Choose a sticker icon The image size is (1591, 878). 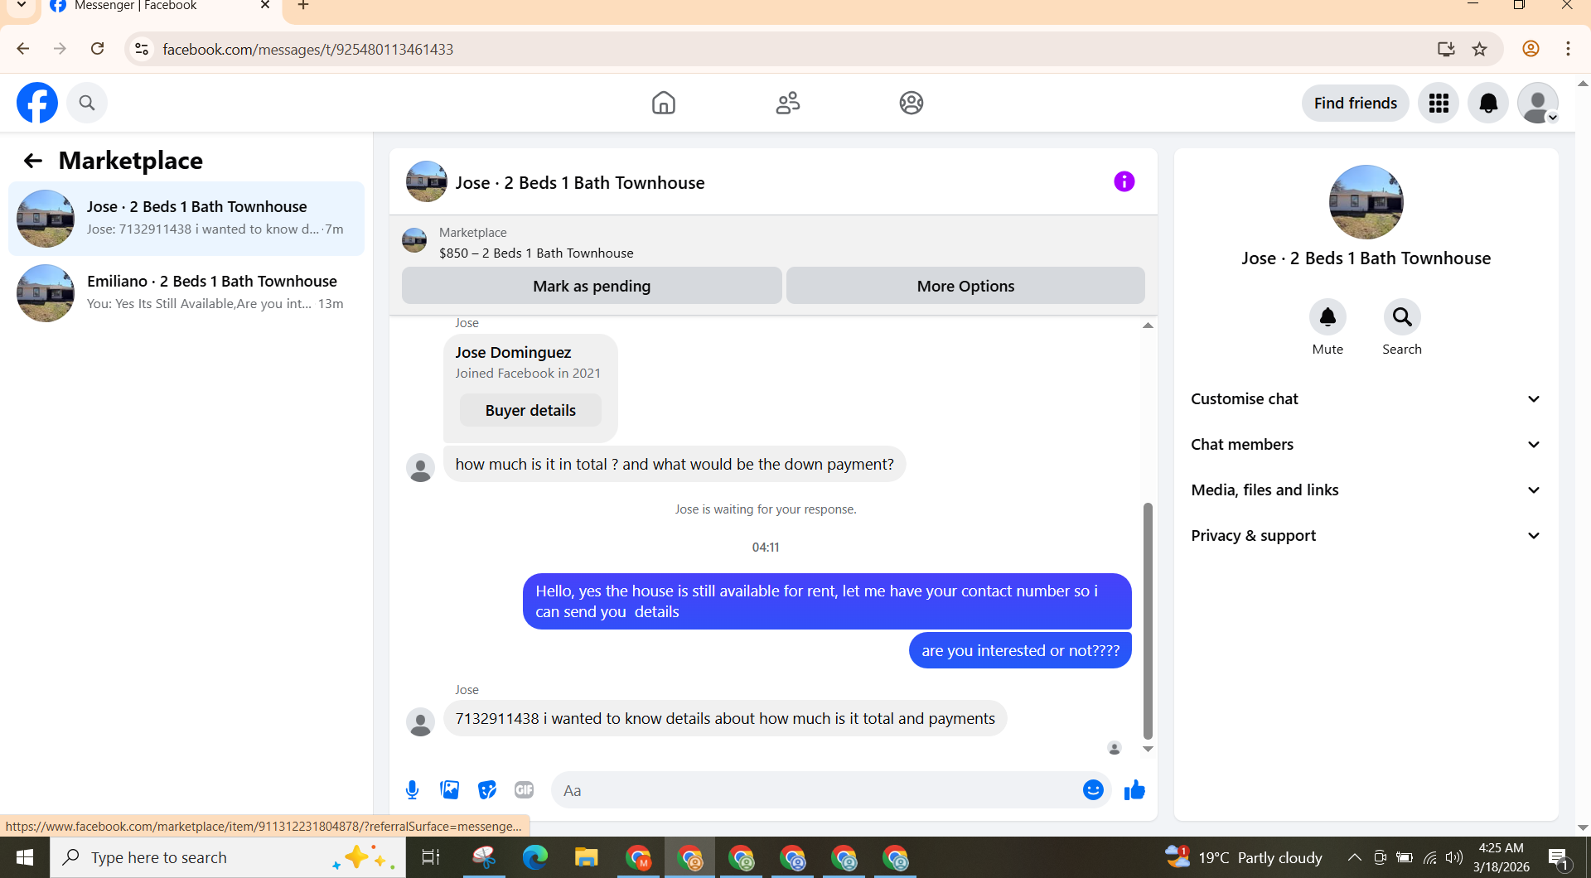point(487,790)
